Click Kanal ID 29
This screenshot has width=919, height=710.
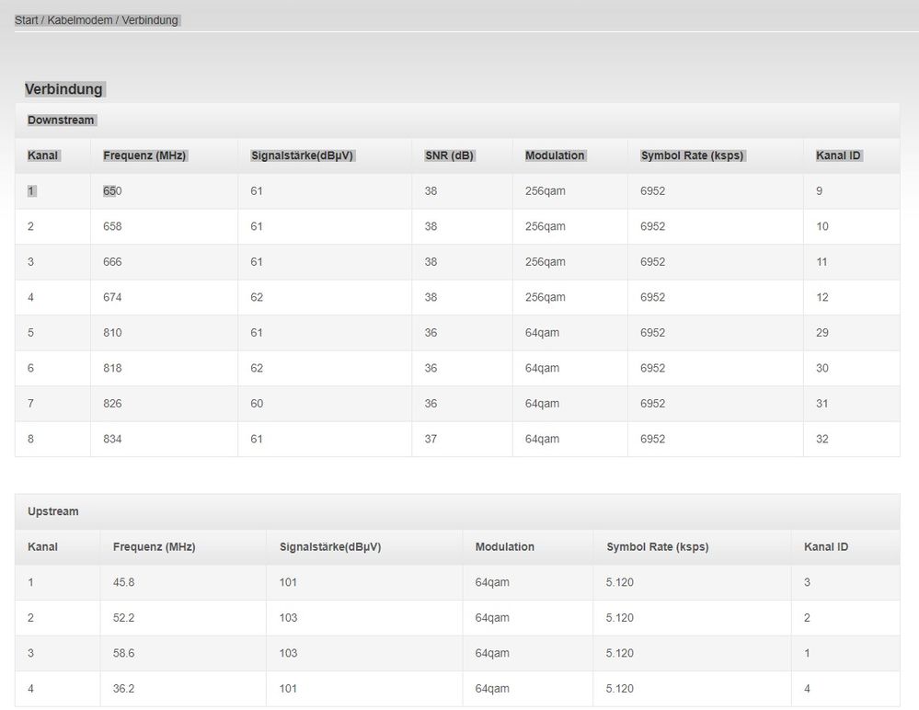point(822,333)
